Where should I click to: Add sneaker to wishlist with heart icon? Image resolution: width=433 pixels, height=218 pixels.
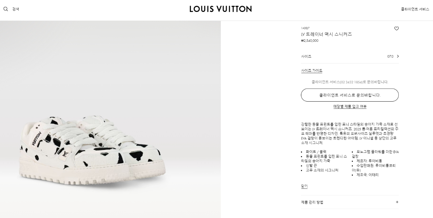[x=396, y=28]
